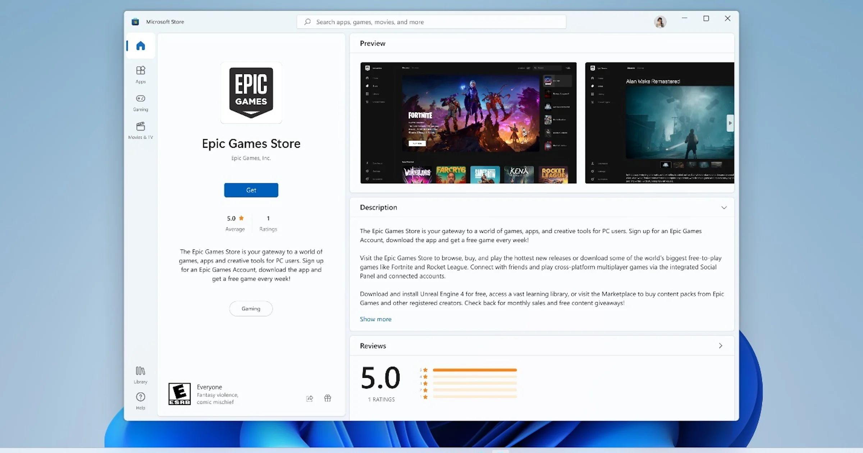
Task: Open the Fortnite preview screenshot
Action: pyautogui.click(x=468, y=123)
